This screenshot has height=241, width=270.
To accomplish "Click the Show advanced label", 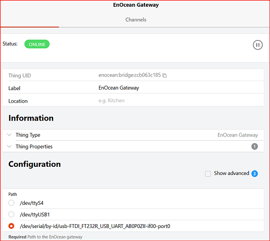I will click(x=231, y=173).
